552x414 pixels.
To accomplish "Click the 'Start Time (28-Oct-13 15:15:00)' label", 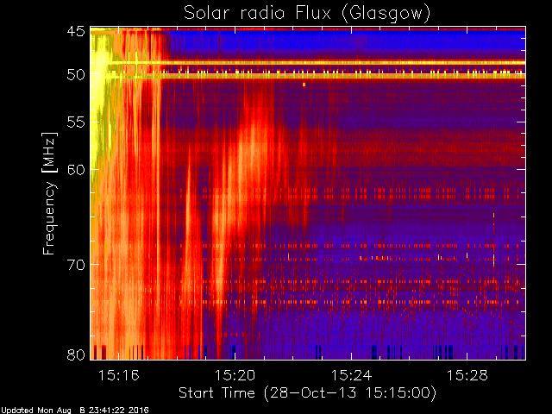I will 307,393.
